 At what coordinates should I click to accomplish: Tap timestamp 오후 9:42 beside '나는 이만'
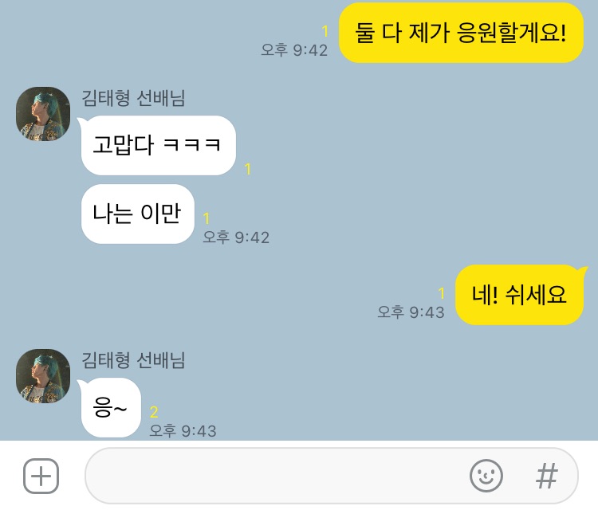point(236,237)
